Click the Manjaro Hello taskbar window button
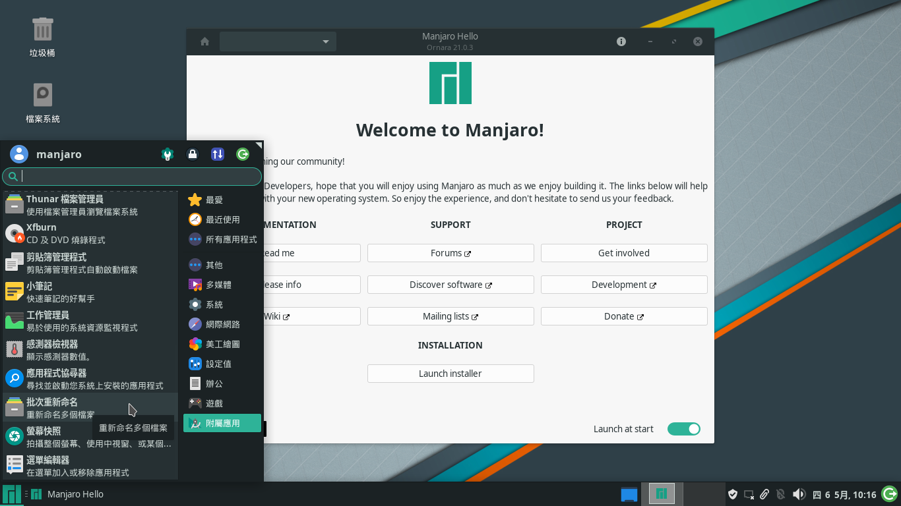901x506 pixels. (67, 494)
